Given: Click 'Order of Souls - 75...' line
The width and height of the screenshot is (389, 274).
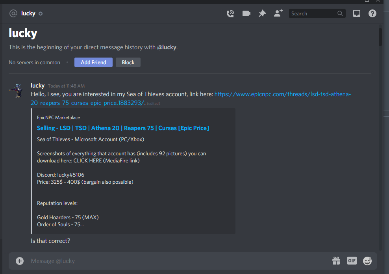Looking at the screenshot, I should 60,225.
